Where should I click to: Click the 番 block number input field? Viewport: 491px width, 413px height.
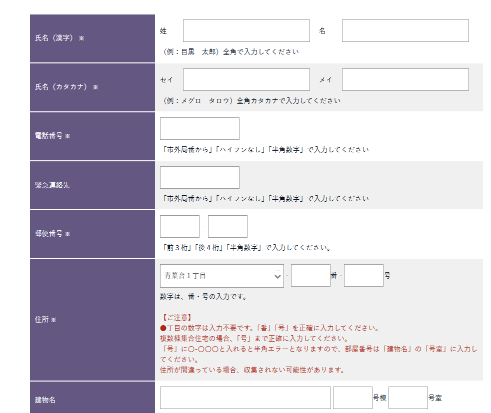[310, 276]
